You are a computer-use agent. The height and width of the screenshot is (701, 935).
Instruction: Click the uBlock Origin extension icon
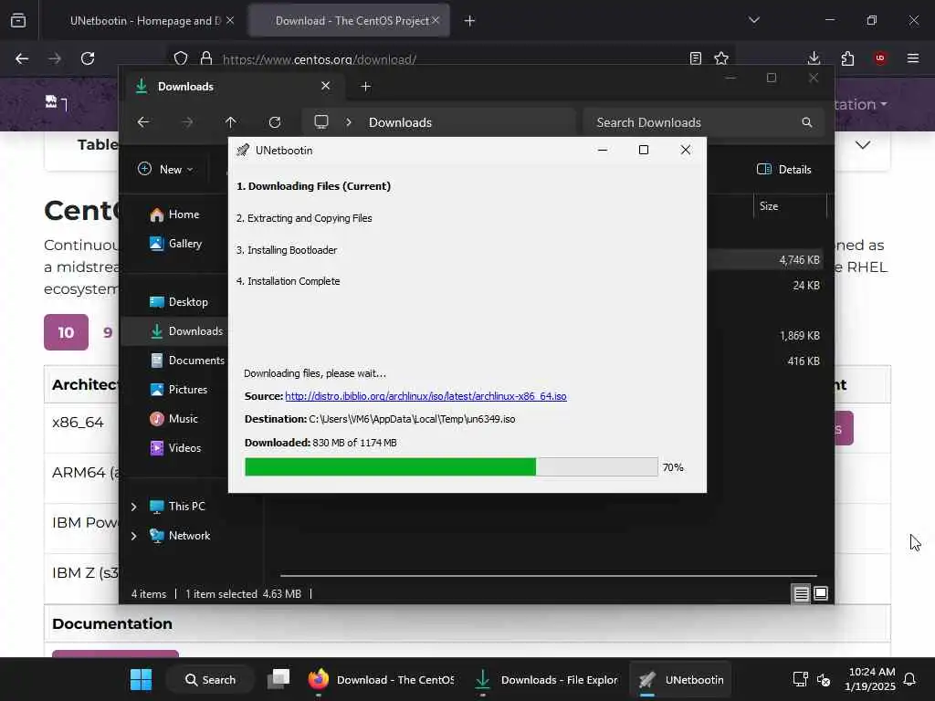coord(880,58)
